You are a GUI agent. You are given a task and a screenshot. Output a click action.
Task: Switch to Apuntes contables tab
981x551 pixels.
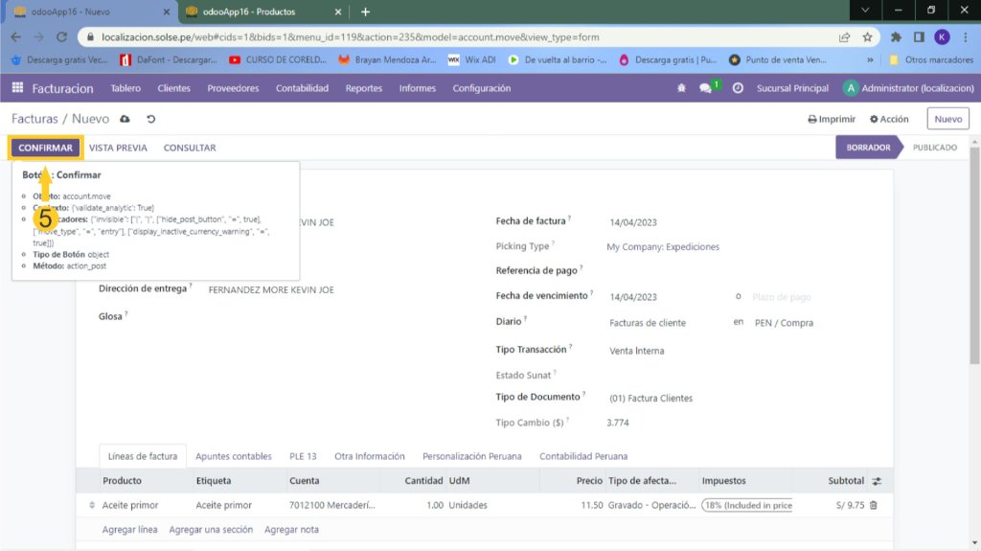[x=234, y=456]
